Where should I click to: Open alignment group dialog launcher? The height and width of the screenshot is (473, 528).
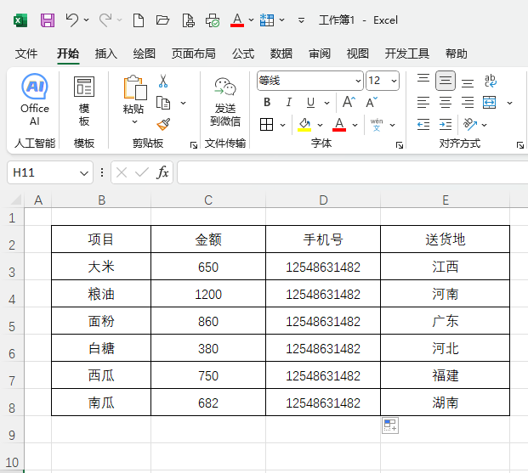tap(520, 145)
